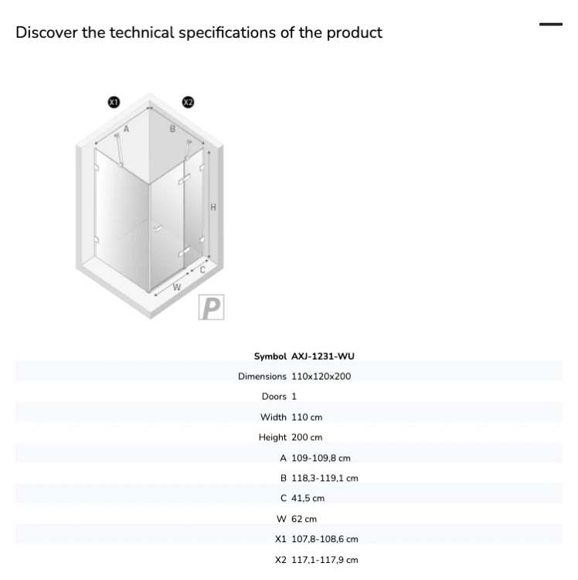This screenshot has width=578, height=580.
Task: Click the X2 marker badge
Action: pyautogui.click(x=188, y=102)
